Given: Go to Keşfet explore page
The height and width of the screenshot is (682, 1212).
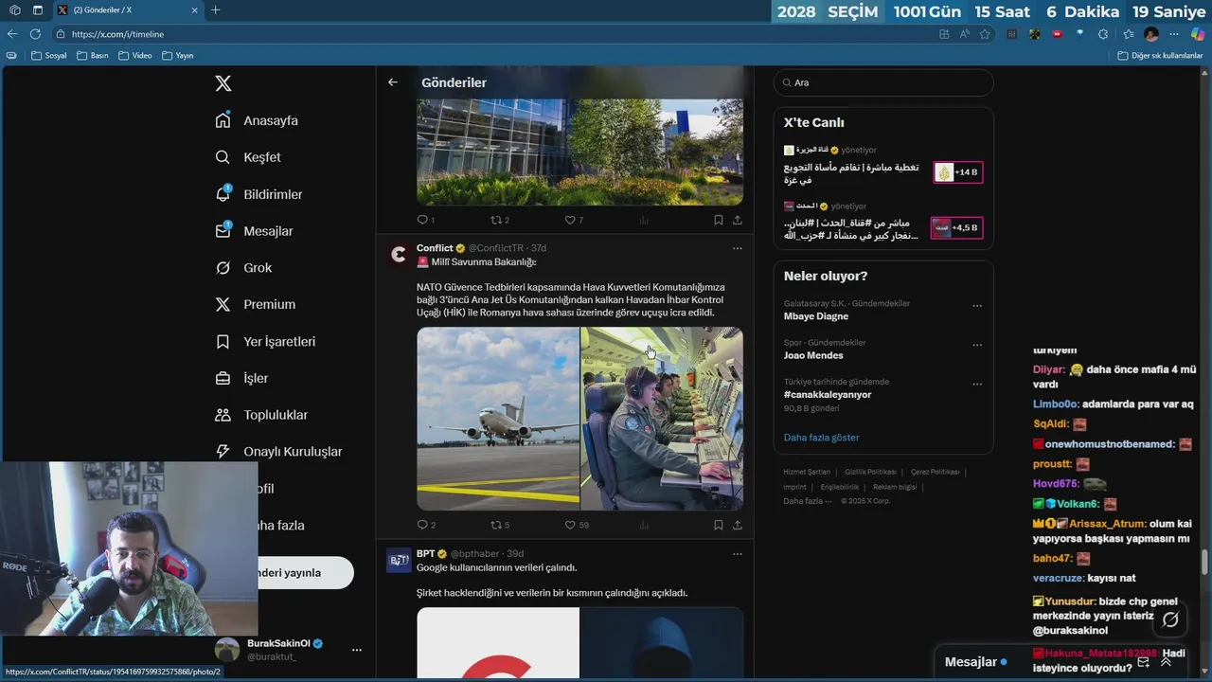Looking at the screenshot, I should [x=248, y=157].
